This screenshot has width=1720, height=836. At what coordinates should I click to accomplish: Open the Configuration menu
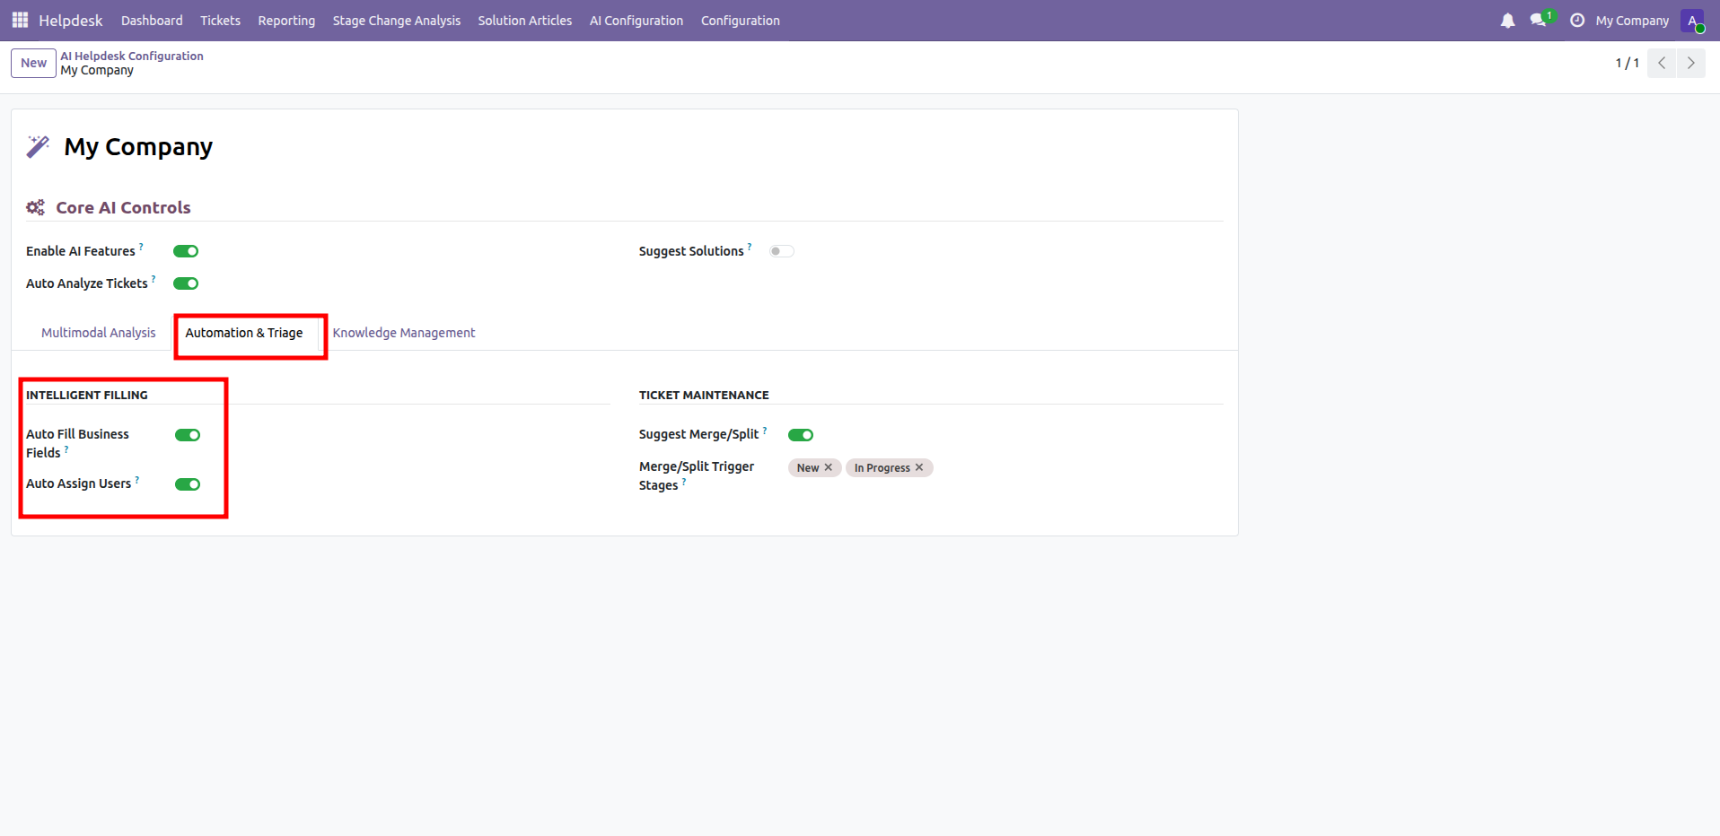741,21
